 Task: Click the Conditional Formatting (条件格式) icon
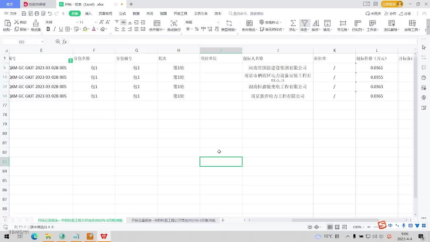point(249,23)
